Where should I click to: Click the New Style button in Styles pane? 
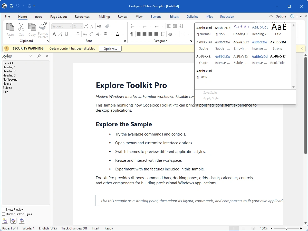(5, 220)
